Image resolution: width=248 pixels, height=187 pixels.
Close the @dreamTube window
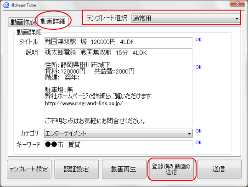[x=237, y=3]
